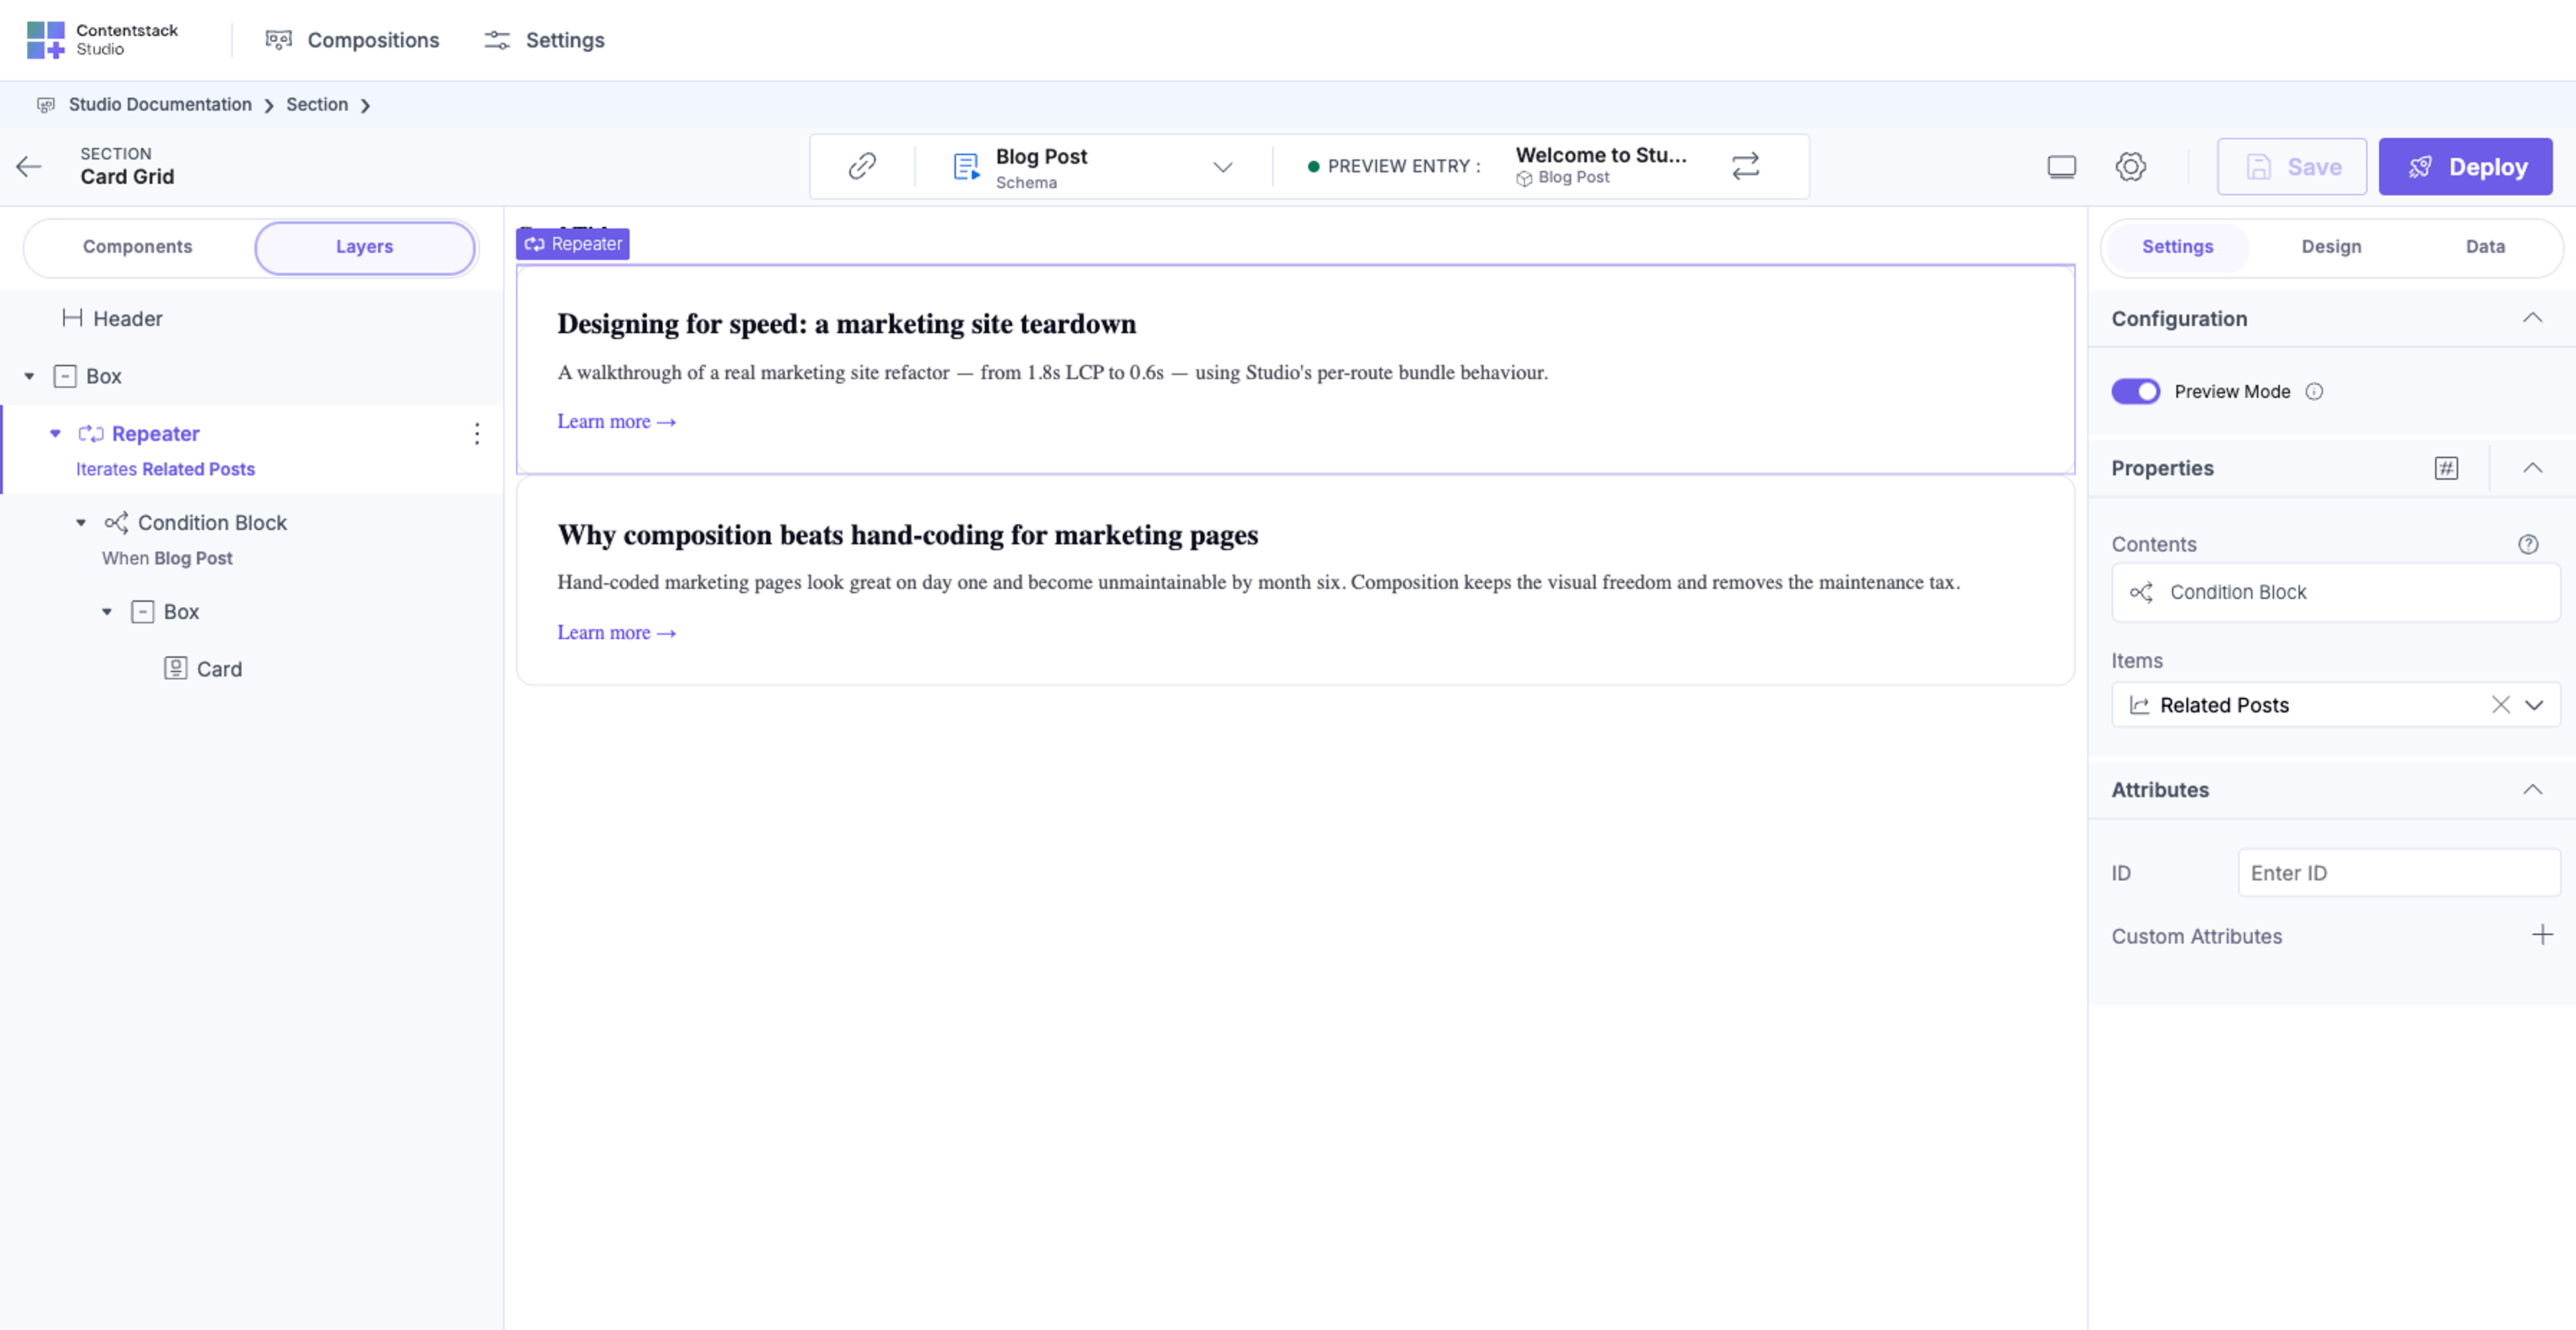This screenshot has height=1330, width=2576.
Task: Click the Compositions menu icon
Action: (x=278, y=40)
